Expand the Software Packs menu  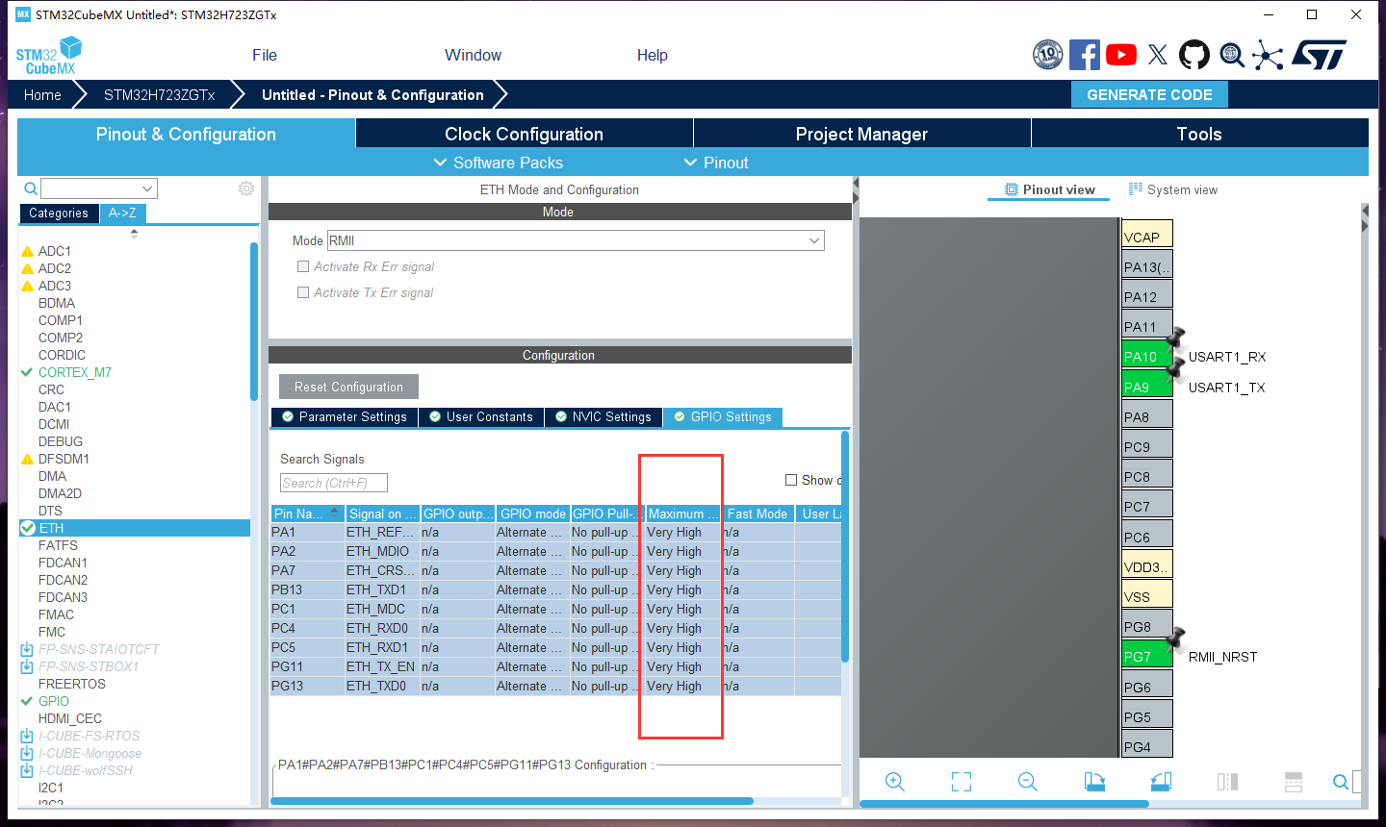coord(499,163)
